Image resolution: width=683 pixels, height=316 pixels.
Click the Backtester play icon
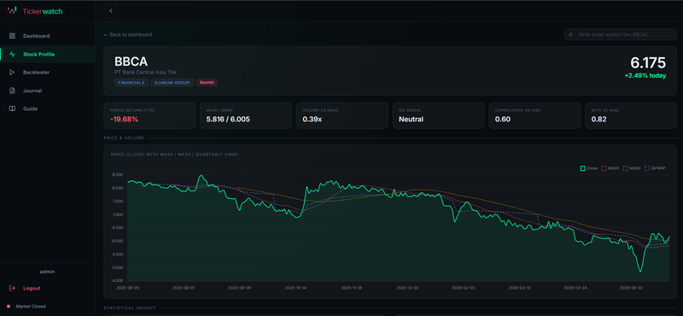point(12,73)
